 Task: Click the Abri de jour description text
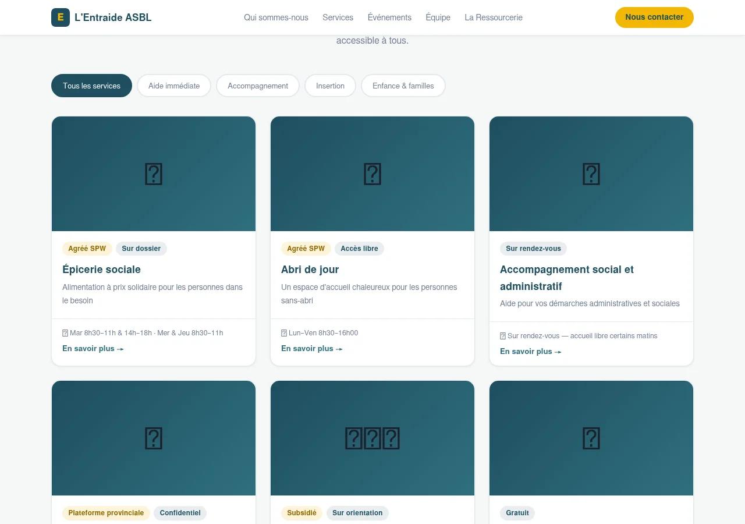click(x=369, y=294)
